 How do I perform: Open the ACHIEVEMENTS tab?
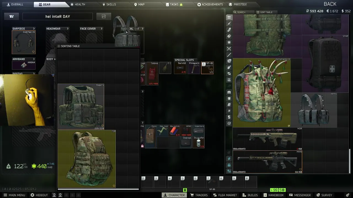pos(210,4)
